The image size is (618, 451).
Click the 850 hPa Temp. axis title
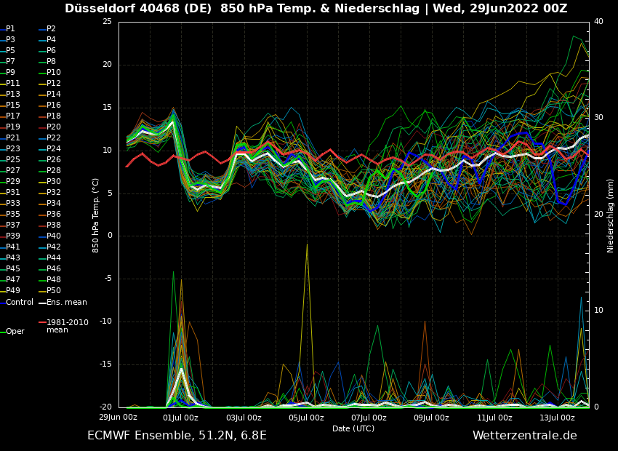96,215
